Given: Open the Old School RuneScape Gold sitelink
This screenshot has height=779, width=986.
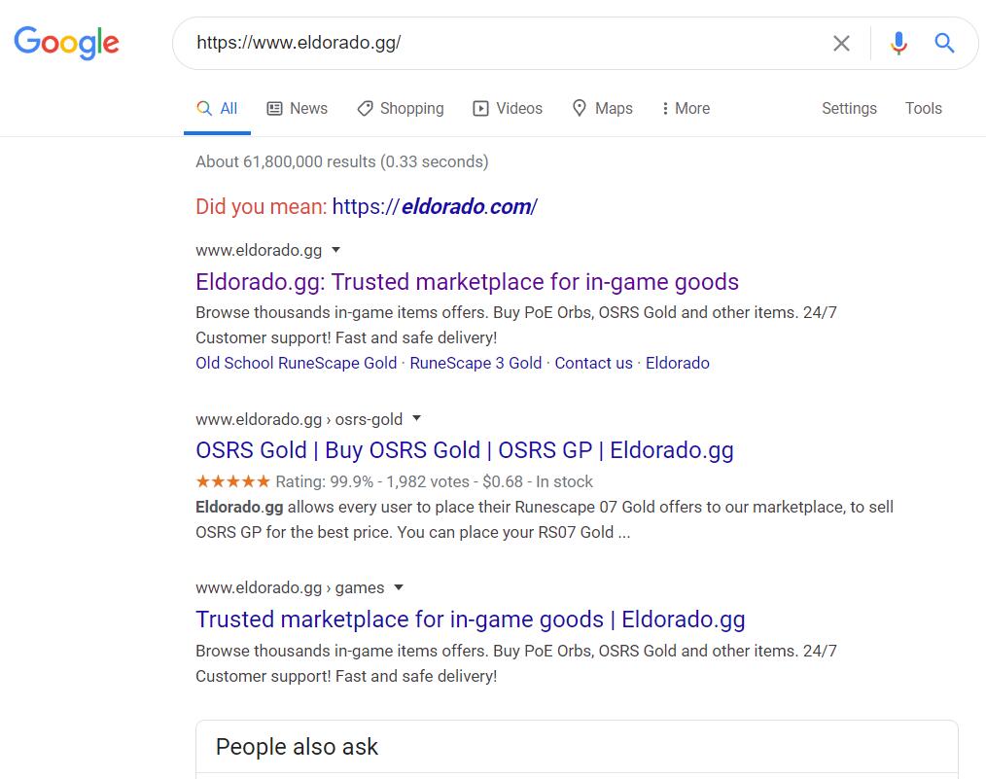Looking at the screenshot, I should point(297,363).
